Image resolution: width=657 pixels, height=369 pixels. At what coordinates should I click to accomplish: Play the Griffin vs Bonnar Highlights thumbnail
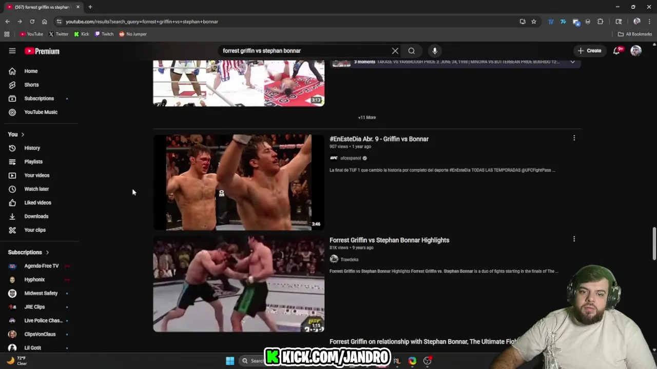(239, 283)
